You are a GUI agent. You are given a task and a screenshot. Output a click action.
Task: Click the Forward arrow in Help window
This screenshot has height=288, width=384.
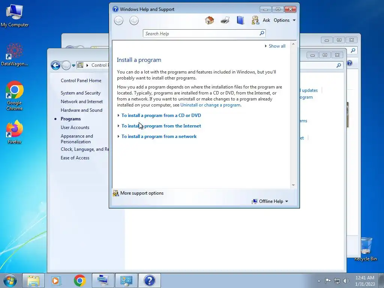134,20
